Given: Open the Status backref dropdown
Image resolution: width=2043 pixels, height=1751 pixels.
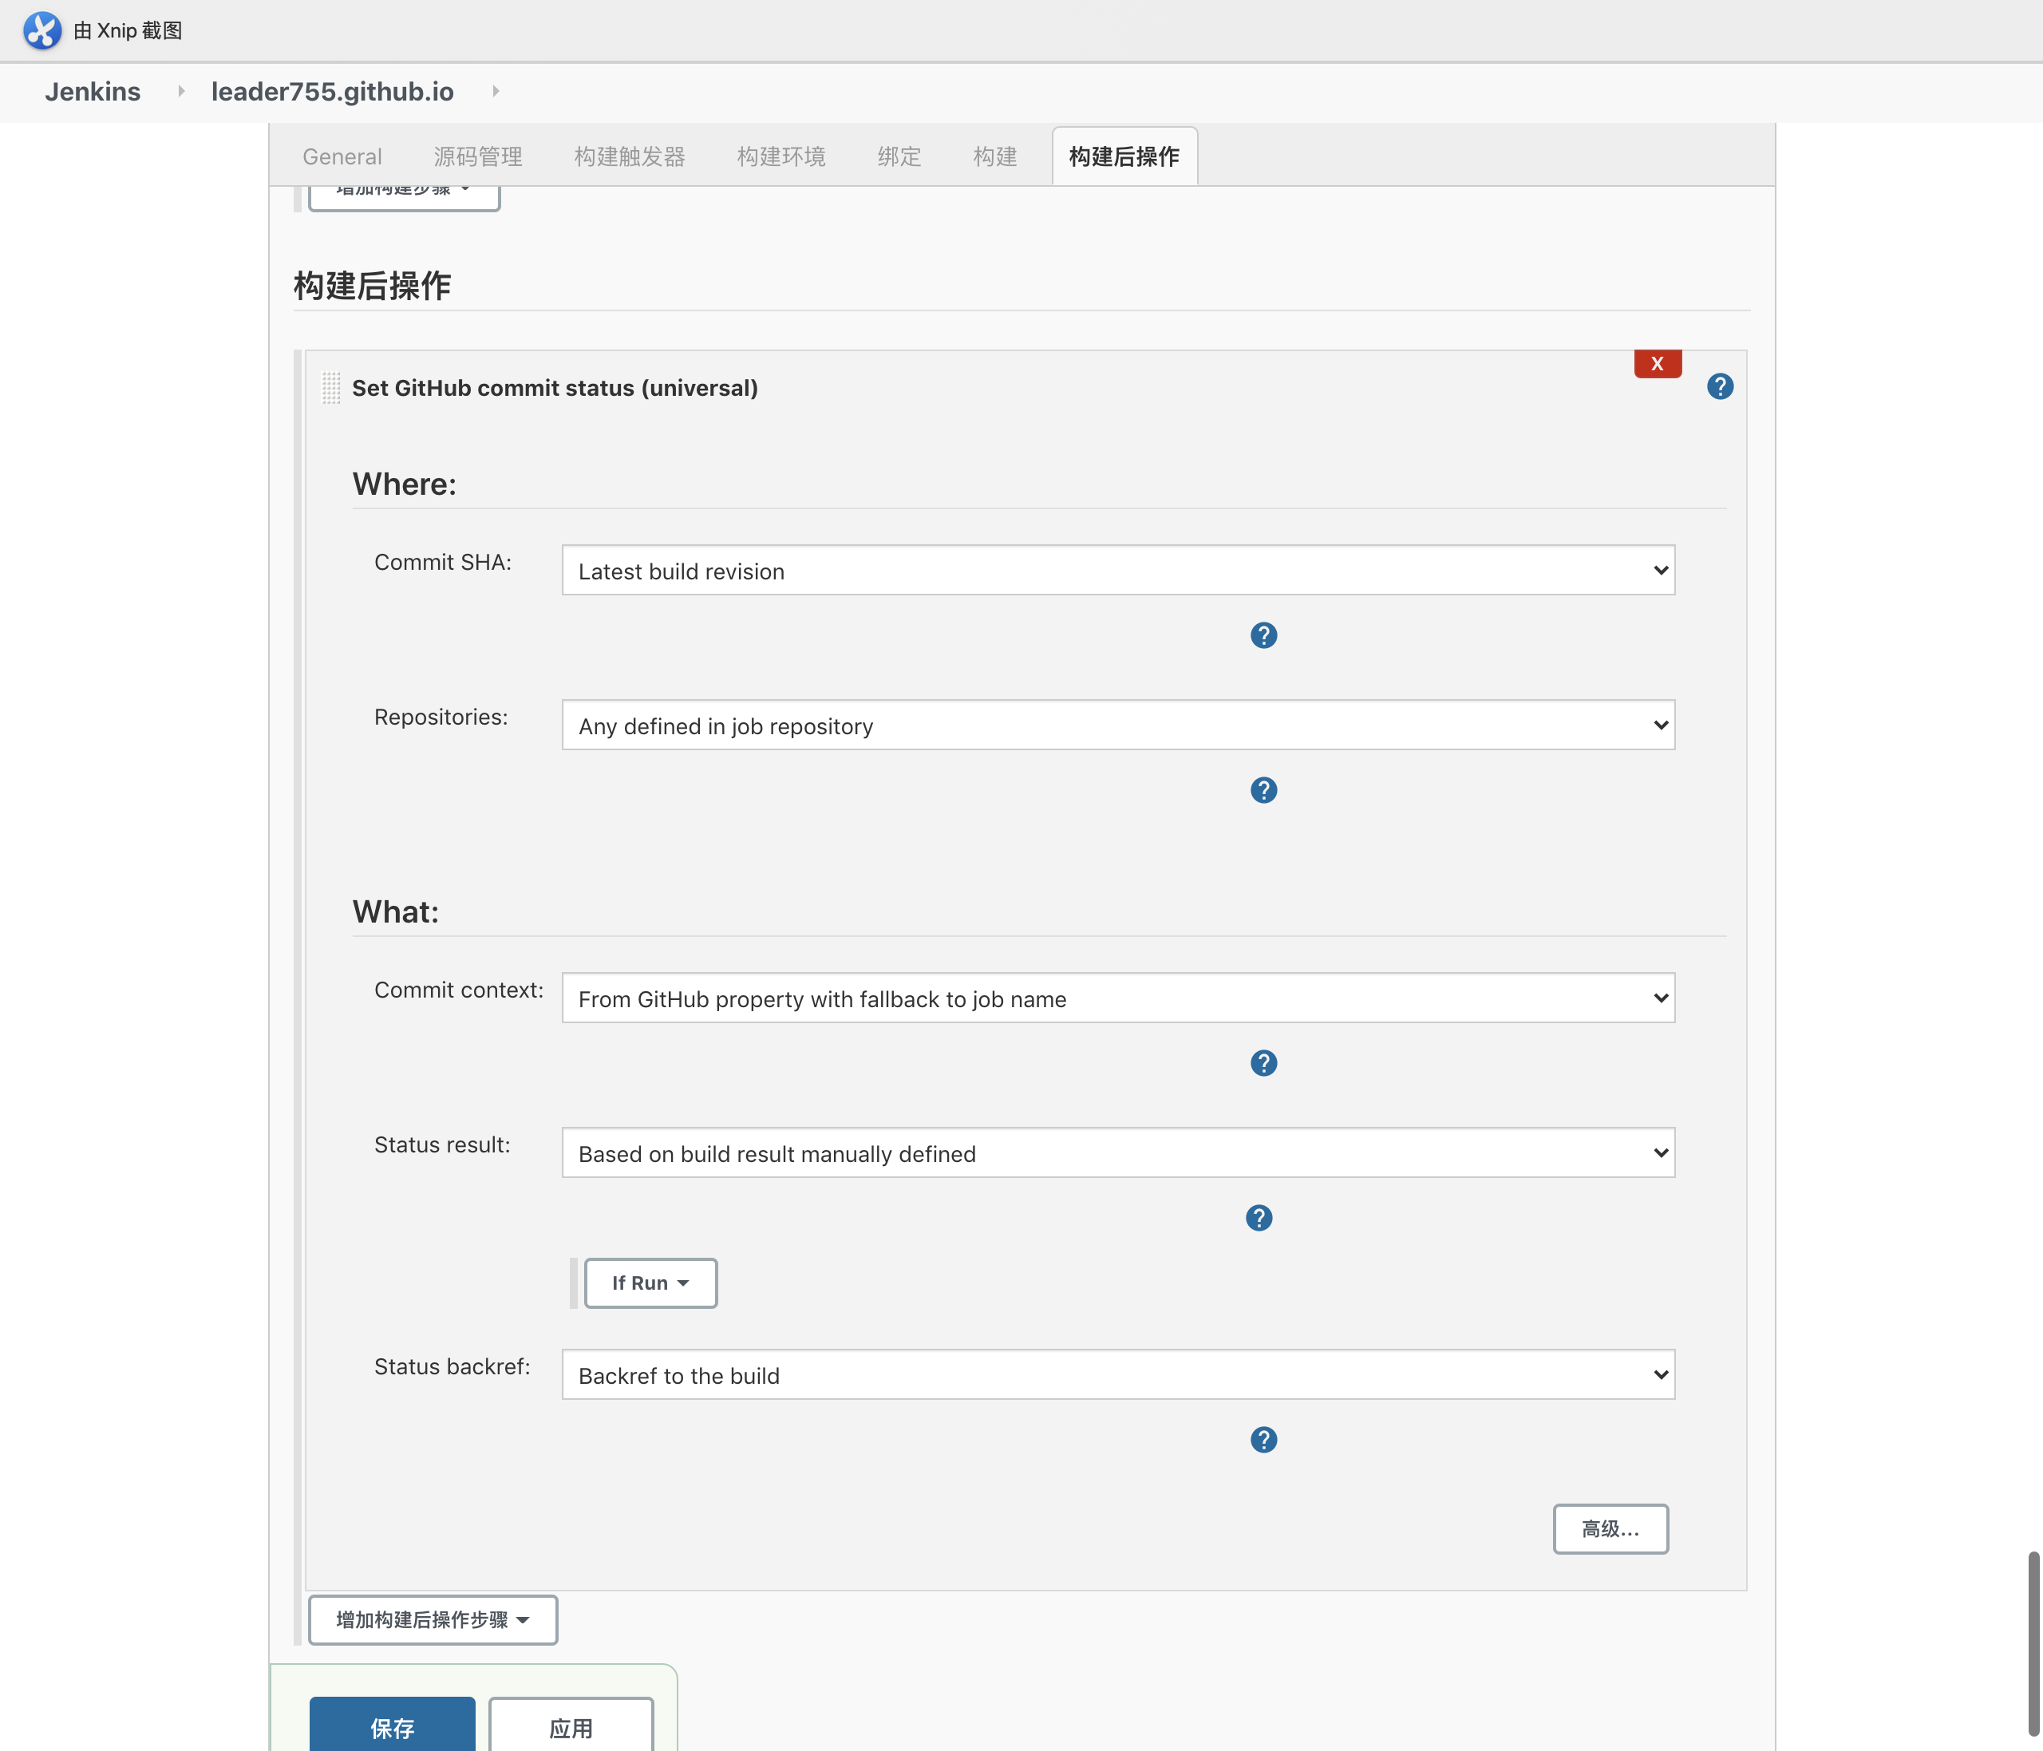Looking at the screenshot, I should pos(1117,1375).
